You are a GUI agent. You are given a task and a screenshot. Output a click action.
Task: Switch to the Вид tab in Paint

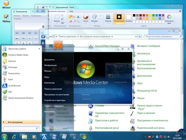pos(71,11)
